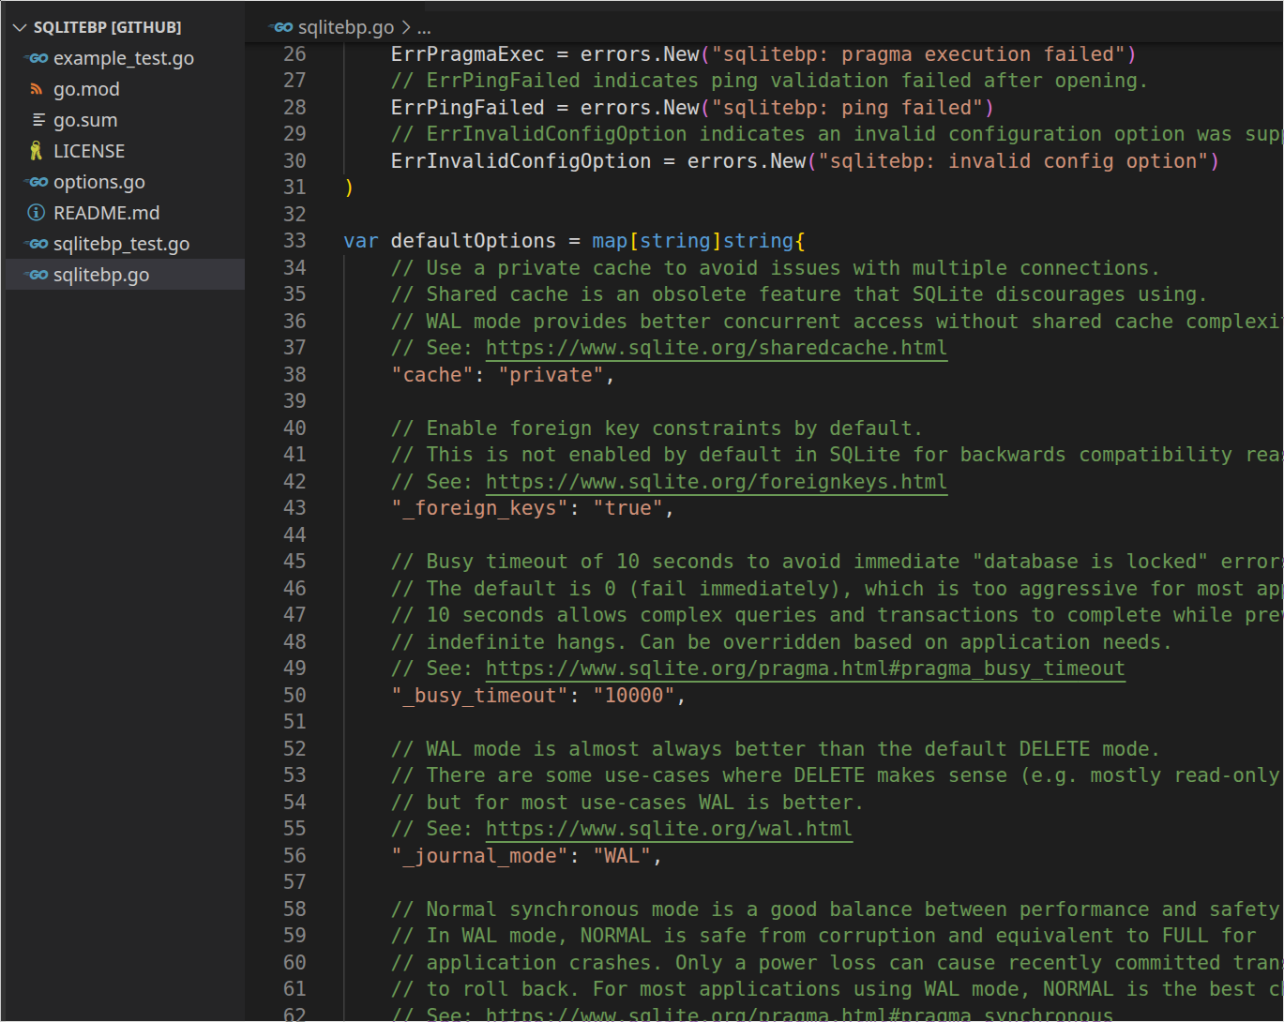Click the "_journal_mode" key on line 56
This screenshot has height=1022, width=1284.
point(479,855)
